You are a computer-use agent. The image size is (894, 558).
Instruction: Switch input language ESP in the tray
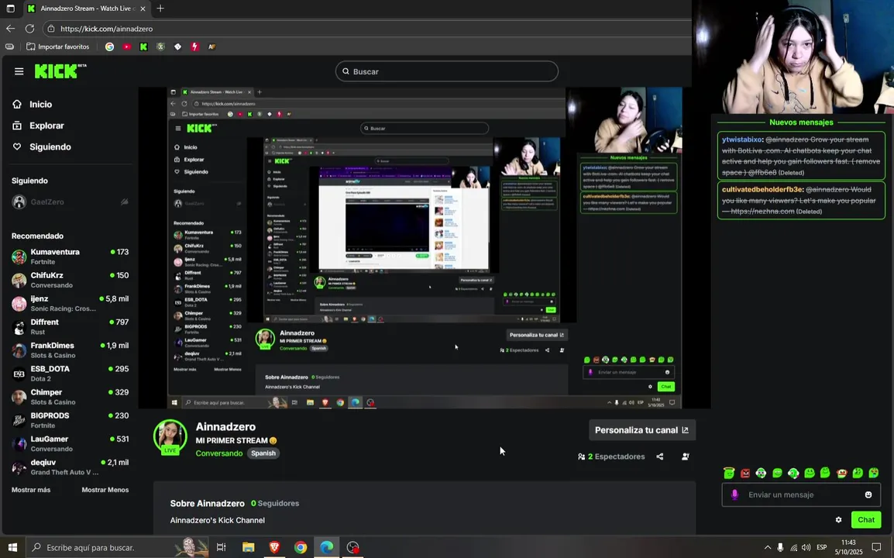pos(822,547)
